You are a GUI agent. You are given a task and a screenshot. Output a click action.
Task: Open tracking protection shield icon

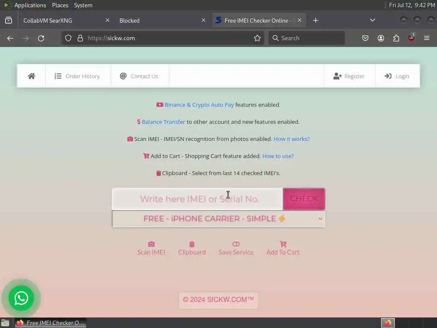(x=68, y=38)
